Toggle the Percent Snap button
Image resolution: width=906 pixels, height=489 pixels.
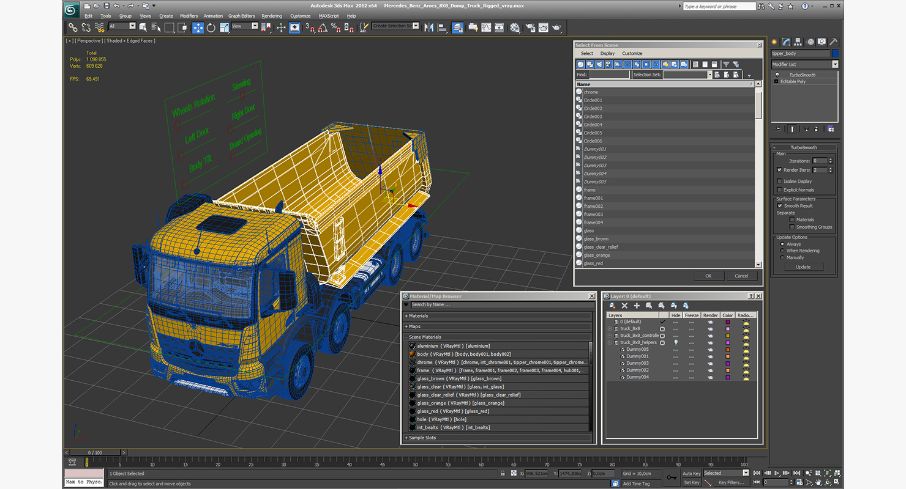(x=335, y=28)
